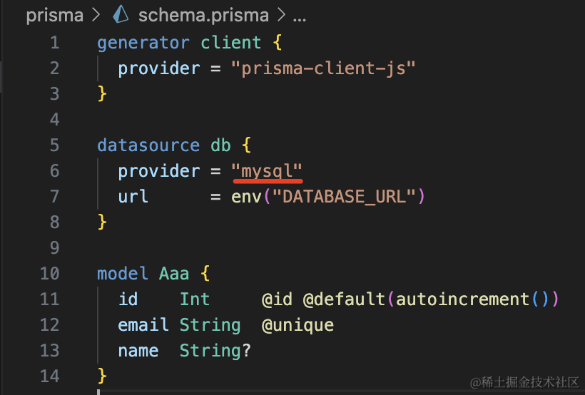Select line 14 via its line number
Screen dimensions: 585x395
(x=50, y=376)
